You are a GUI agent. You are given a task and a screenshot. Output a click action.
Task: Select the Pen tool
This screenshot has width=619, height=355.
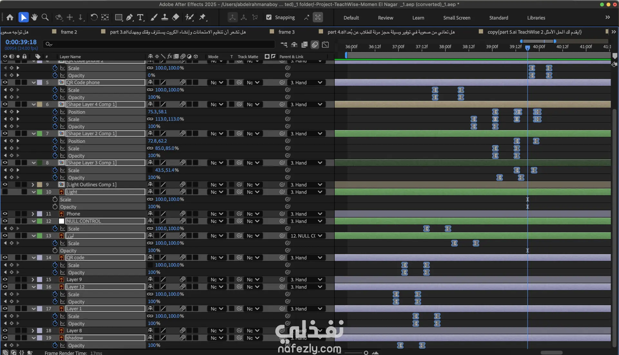130,17
